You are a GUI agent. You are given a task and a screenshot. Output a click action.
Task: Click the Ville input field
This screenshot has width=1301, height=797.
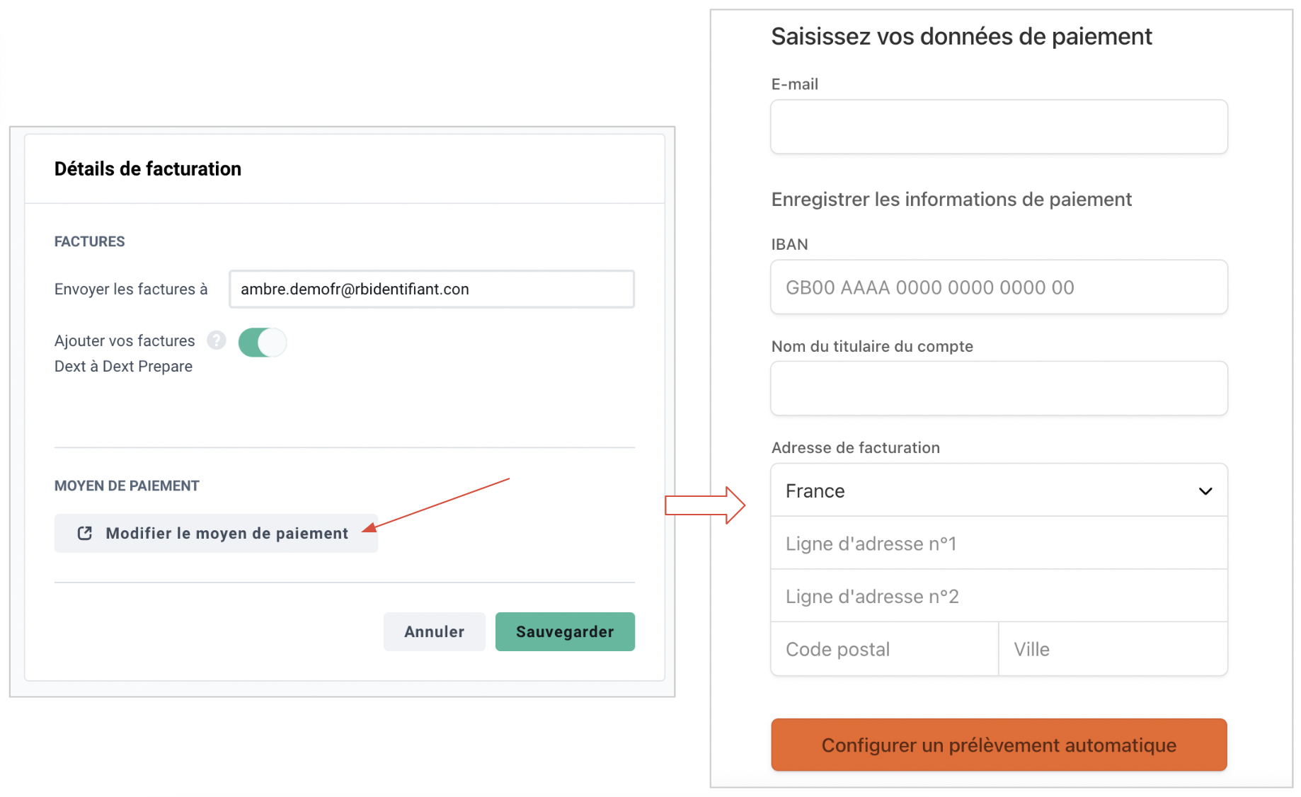[1113, 649]
